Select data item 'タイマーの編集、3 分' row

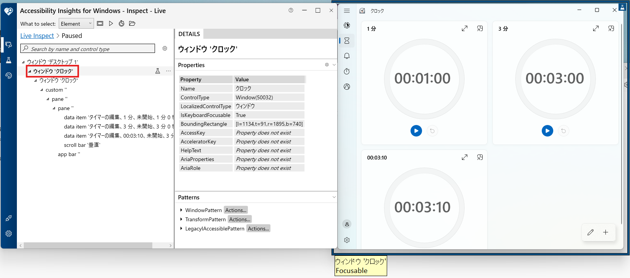tap(119, 127)
